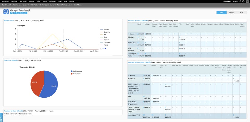Open the Customers menu
The width and height of the screenshot is (250, 122).
click(x=53, y=2)
